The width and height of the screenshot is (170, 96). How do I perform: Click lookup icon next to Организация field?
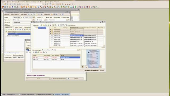point(34,20)
